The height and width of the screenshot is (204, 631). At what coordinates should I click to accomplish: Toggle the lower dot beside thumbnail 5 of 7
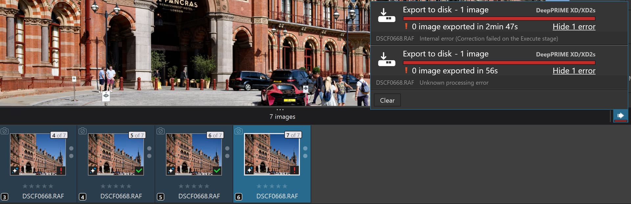click(149, 156)
